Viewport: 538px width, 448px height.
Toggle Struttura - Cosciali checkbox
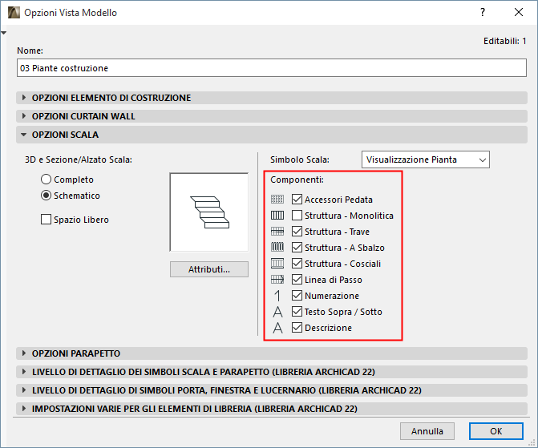point(297,264)
